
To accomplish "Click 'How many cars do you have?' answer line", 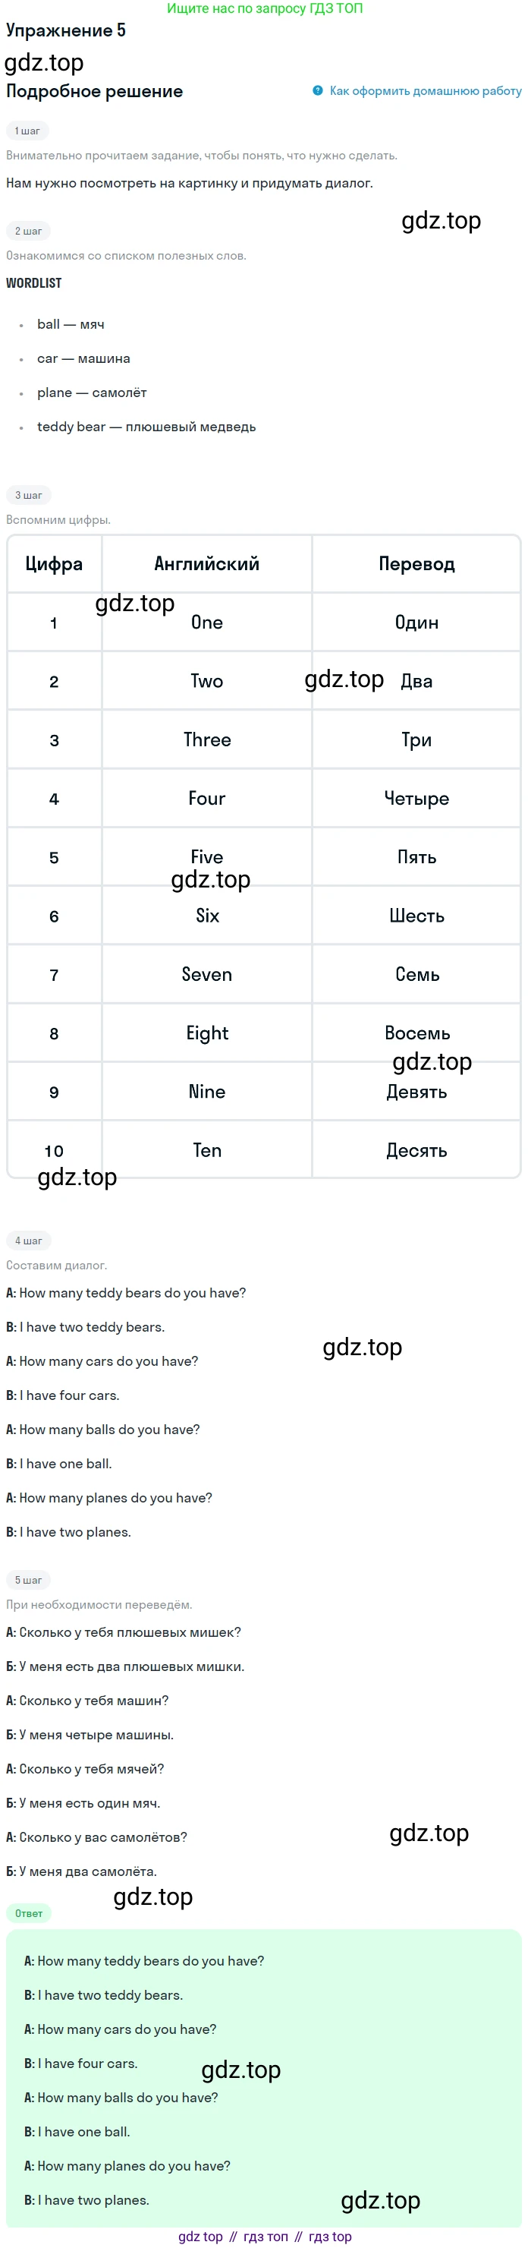I will pyautogui.click(x=121, y=2029).
